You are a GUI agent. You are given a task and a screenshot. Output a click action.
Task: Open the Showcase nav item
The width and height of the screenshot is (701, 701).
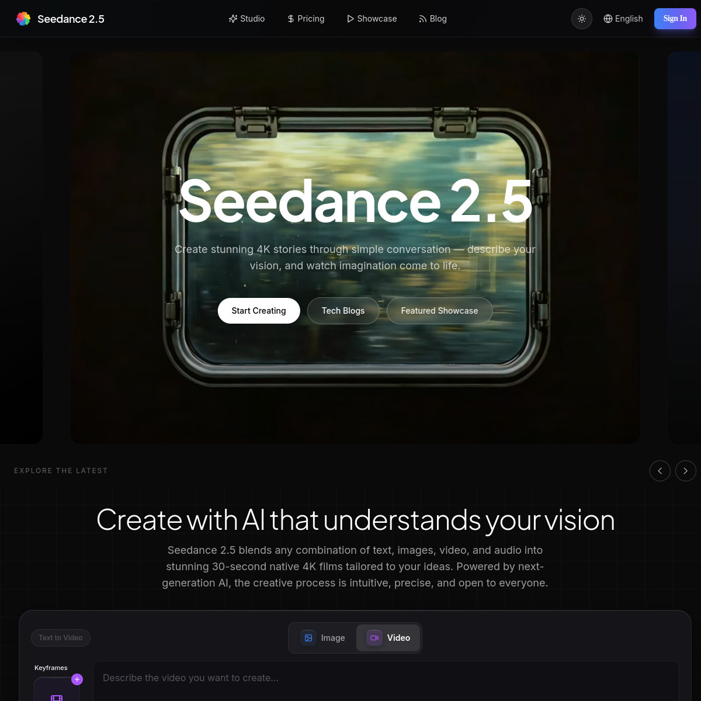pyautogui.click(x=372, y=19)
